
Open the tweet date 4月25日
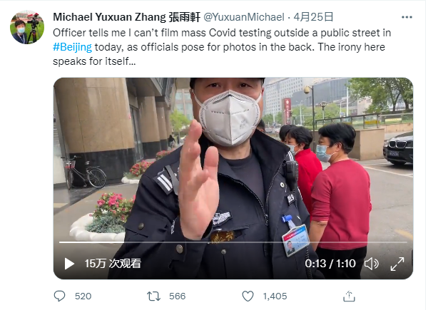pos(313,17)
